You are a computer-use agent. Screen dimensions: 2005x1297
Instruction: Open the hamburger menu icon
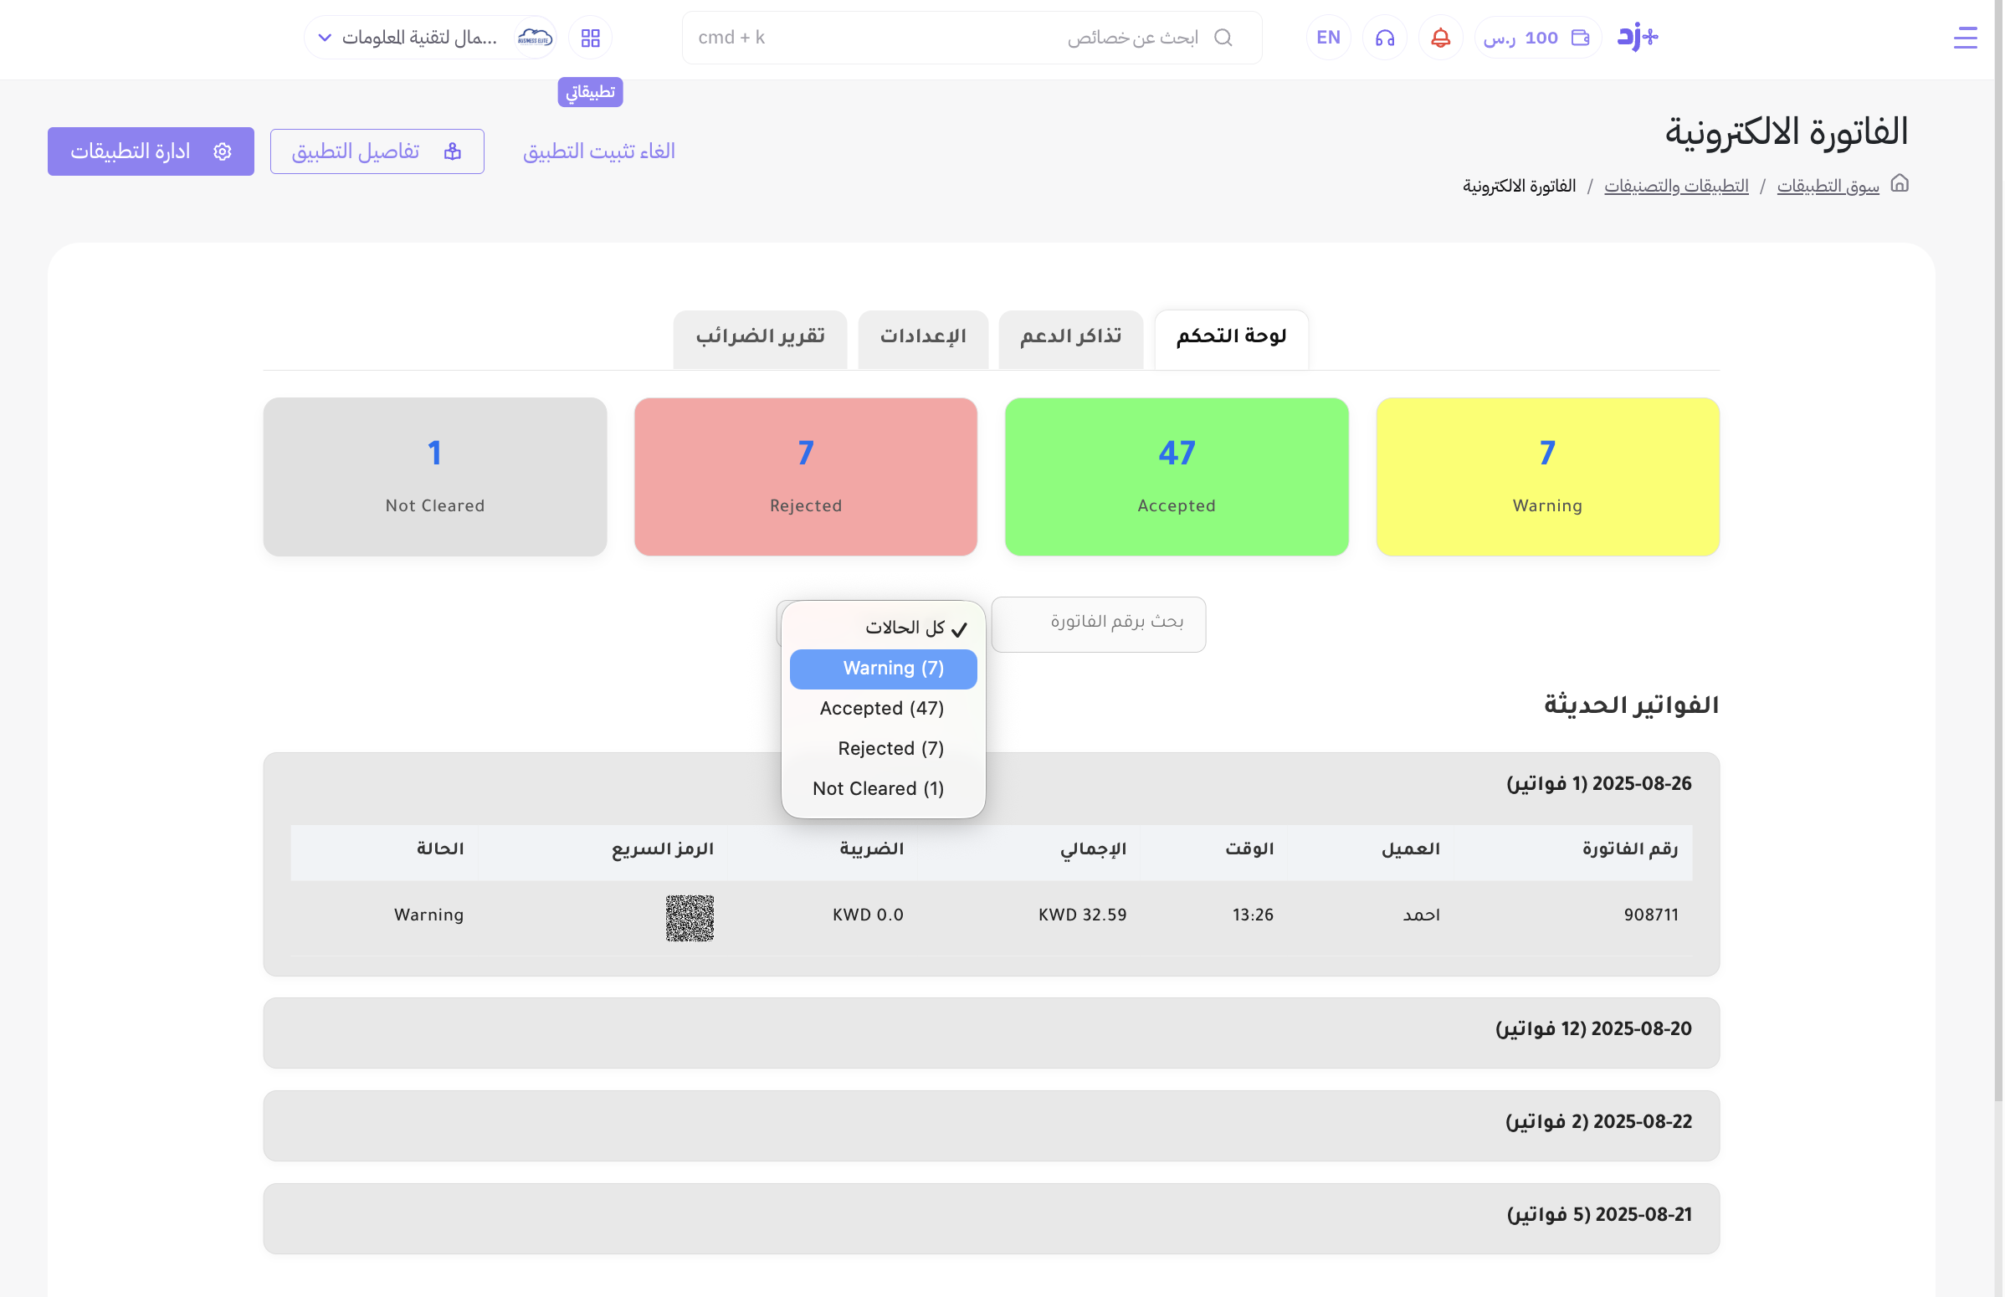[x=1964, y=38]
